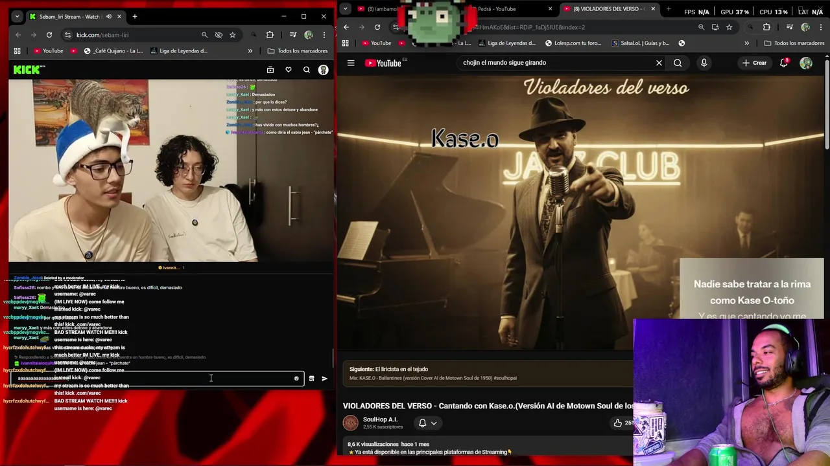Open Kick clips/browse icon next to heart

click(270, 70)
